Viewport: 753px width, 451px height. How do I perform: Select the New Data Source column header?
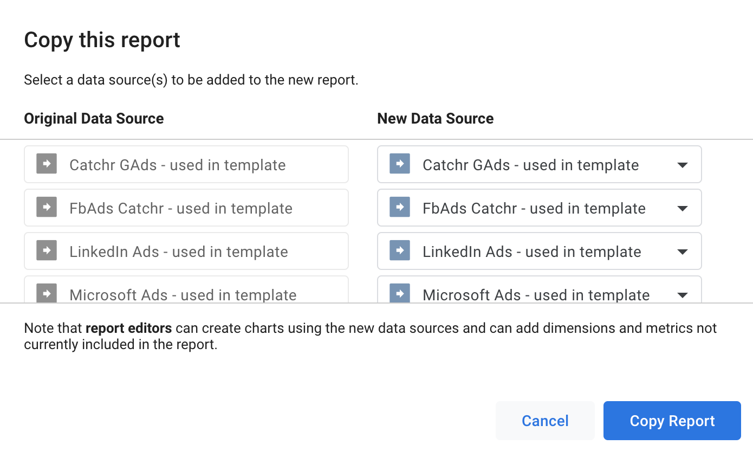coord(435,118)
